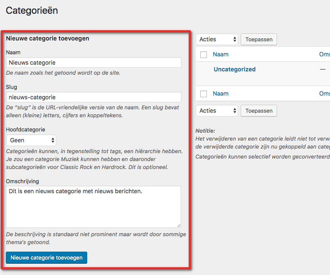Click the resize grip of the Omschrijving textarea
Image resolution: width=330 pixels, height=275 pixels.
(179, 225)
